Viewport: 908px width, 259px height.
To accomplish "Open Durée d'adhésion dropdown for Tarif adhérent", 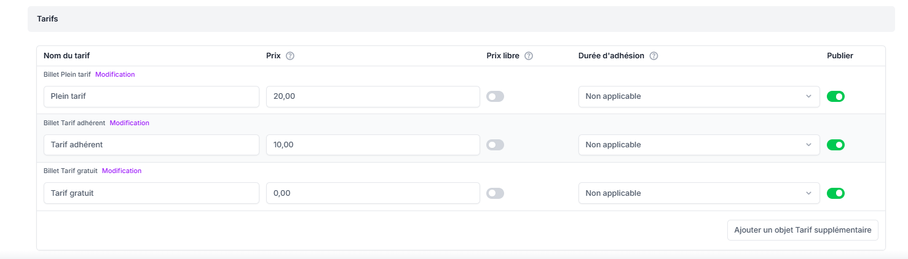I will [x=698, y=145].
